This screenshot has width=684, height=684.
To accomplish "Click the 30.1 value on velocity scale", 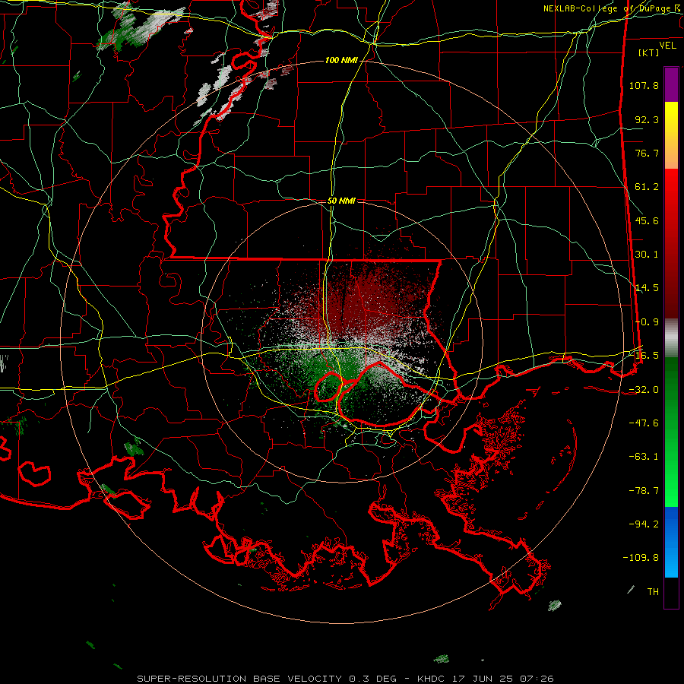I will 647,255.
